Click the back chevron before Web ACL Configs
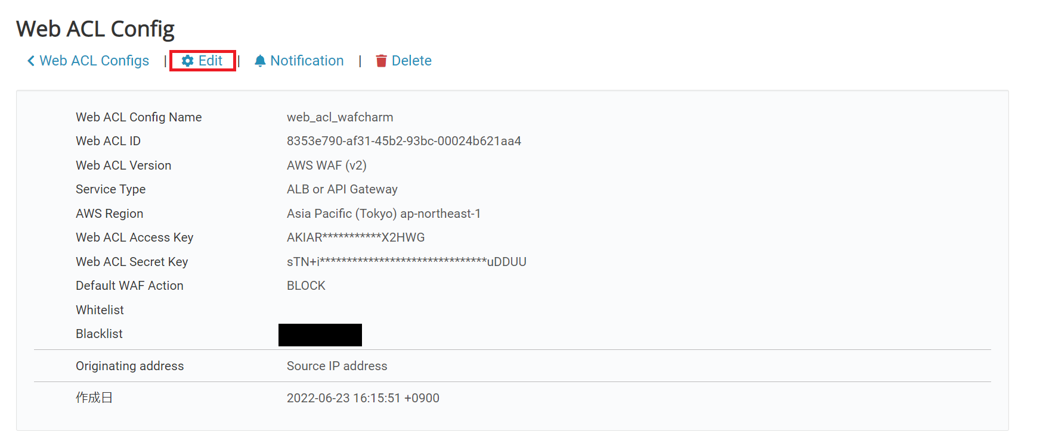Viewport: 1046px width, 438px height. (x=30, y=60)
